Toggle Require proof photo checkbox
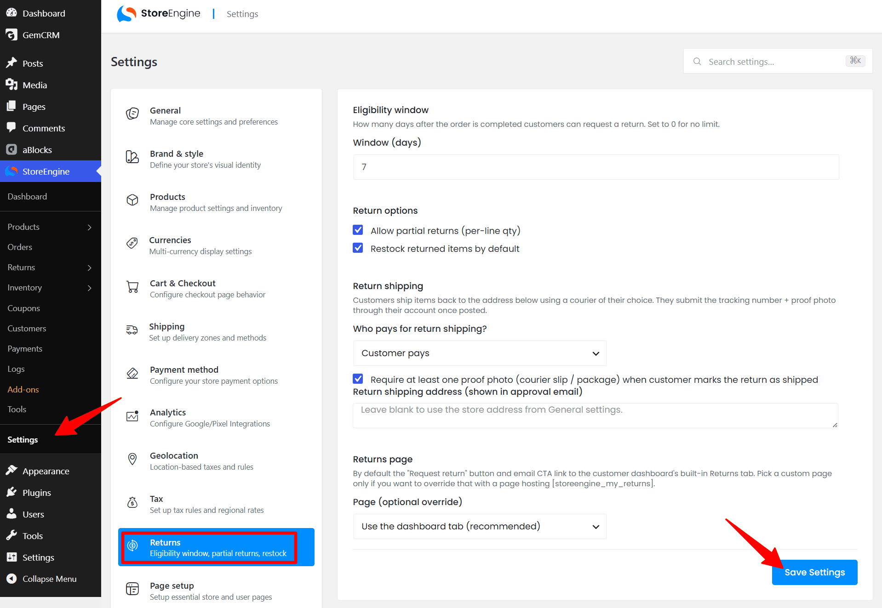Screen dimensions: 882x608 pos(358,379)
